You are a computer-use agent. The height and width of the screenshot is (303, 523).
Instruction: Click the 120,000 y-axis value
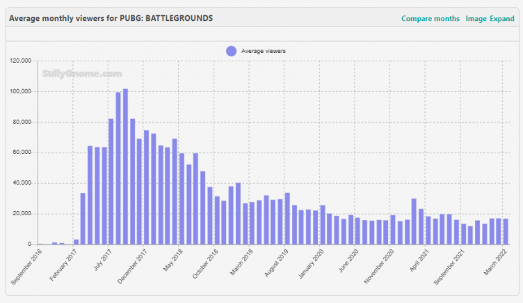coord(20,61)
